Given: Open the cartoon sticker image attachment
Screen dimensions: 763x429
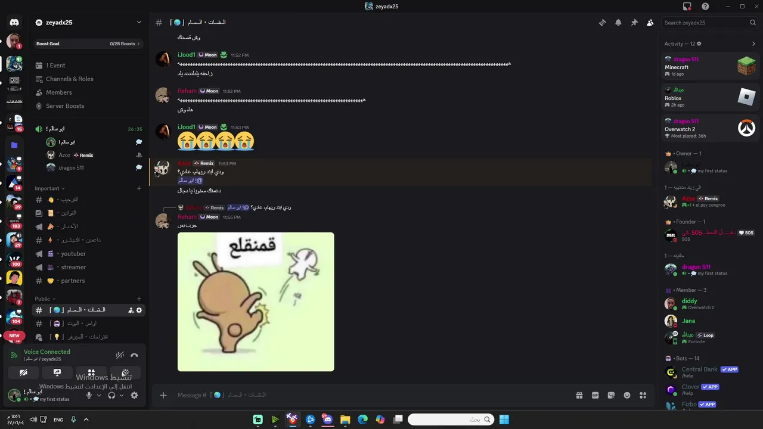Looking at the screenshot, I should (x=256, y=301).
